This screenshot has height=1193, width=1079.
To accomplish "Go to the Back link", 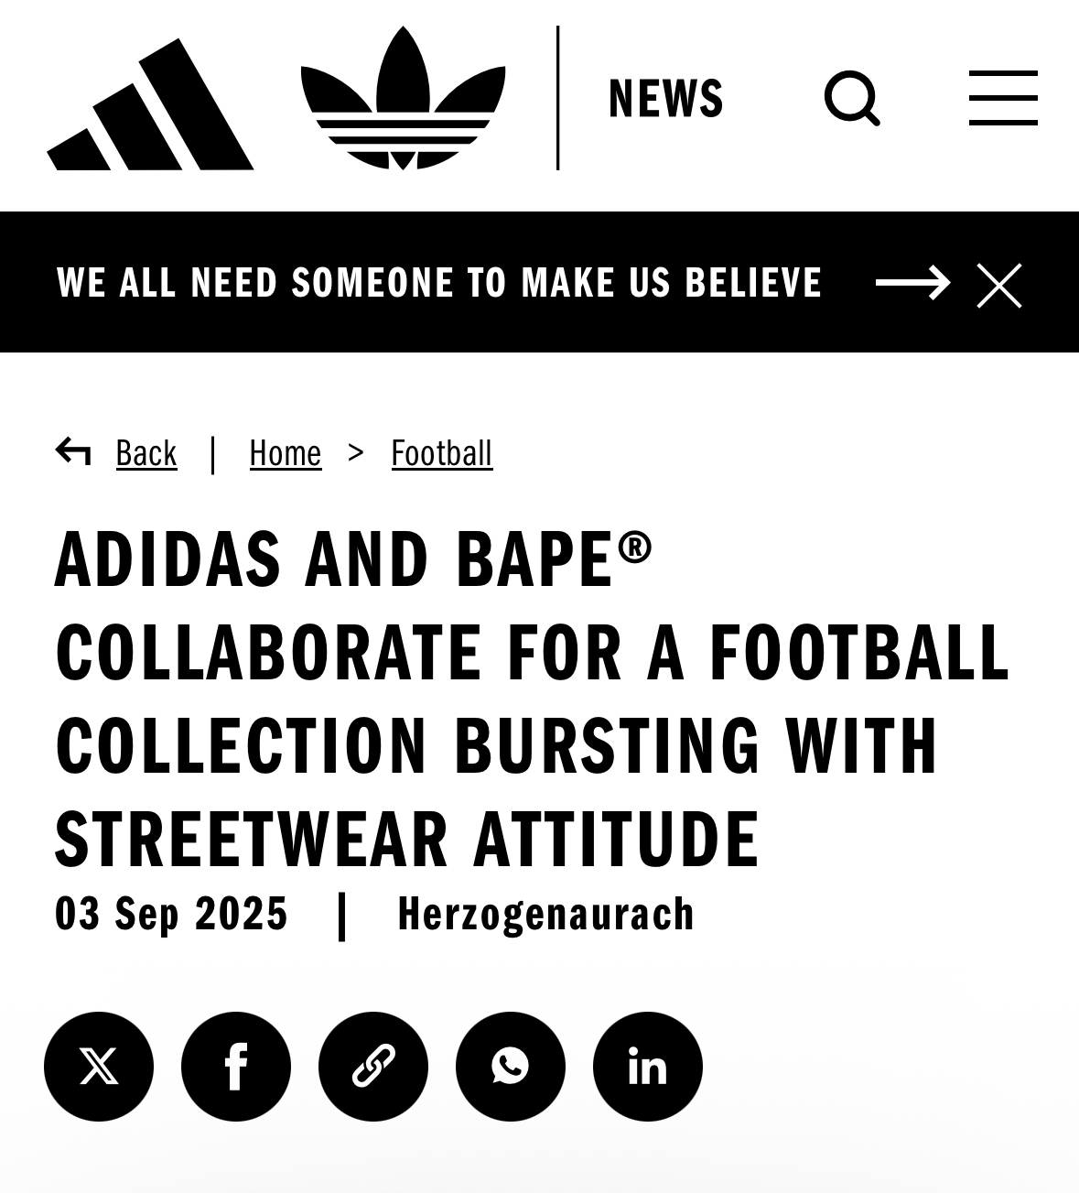I will tap(146, 453).
